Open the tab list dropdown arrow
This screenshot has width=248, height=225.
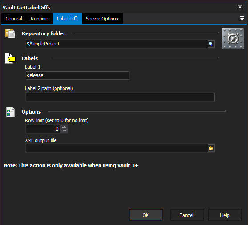[242, 18]
